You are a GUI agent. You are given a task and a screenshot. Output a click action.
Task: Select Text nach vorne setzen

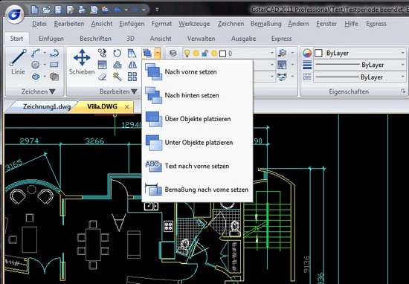pos(197,166)
